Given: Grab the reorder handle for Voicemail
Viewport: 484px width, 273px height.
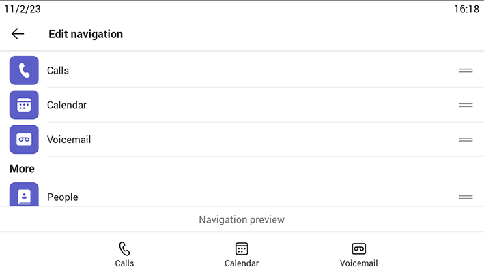Looking at the screenshot, I should (466, 140).
